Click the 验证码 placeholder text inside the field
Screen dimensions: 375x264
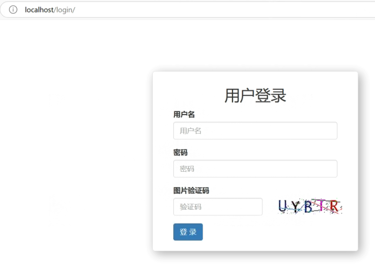tap(190, 207)
